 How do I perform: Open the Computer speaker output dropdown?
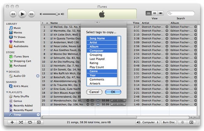click(x=147, y=122)
